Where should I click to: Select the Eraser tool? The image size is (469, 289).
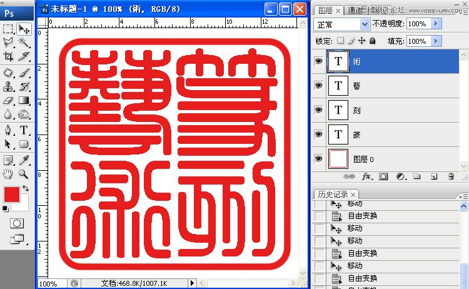(8, 101)
